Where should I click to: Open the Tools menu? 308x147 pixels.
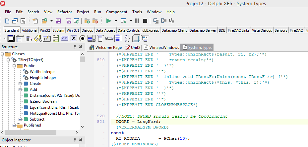point(137,12)
